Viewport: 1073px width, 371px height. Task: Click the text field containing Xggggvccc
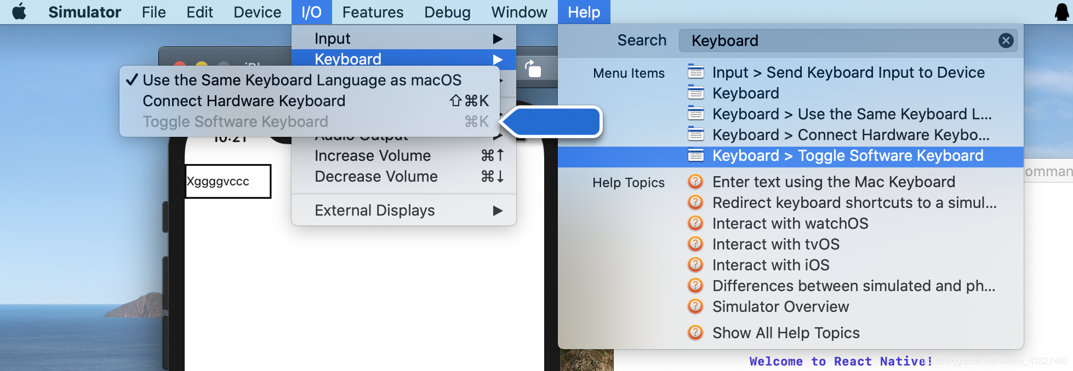coord(228,181)
